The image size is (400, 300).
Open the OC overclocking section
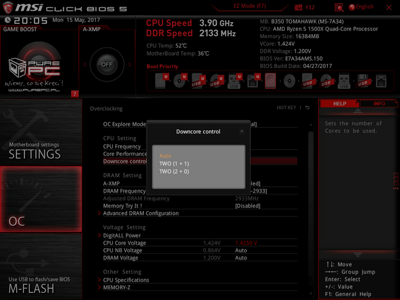[41, 199]
